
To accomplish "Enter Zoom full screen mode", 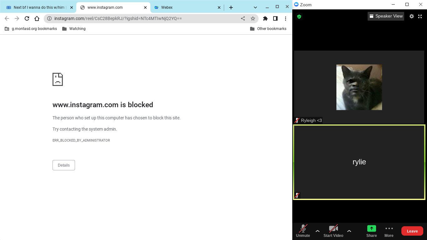I will point(420,16).
